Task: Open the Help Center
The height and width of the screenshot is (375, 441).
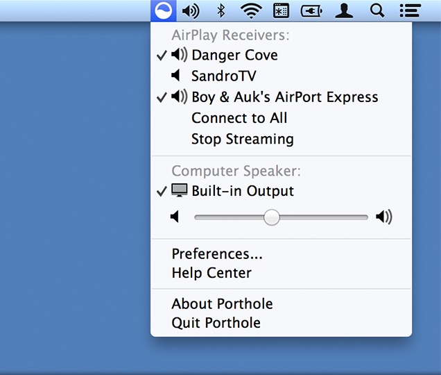Action: 211,273
